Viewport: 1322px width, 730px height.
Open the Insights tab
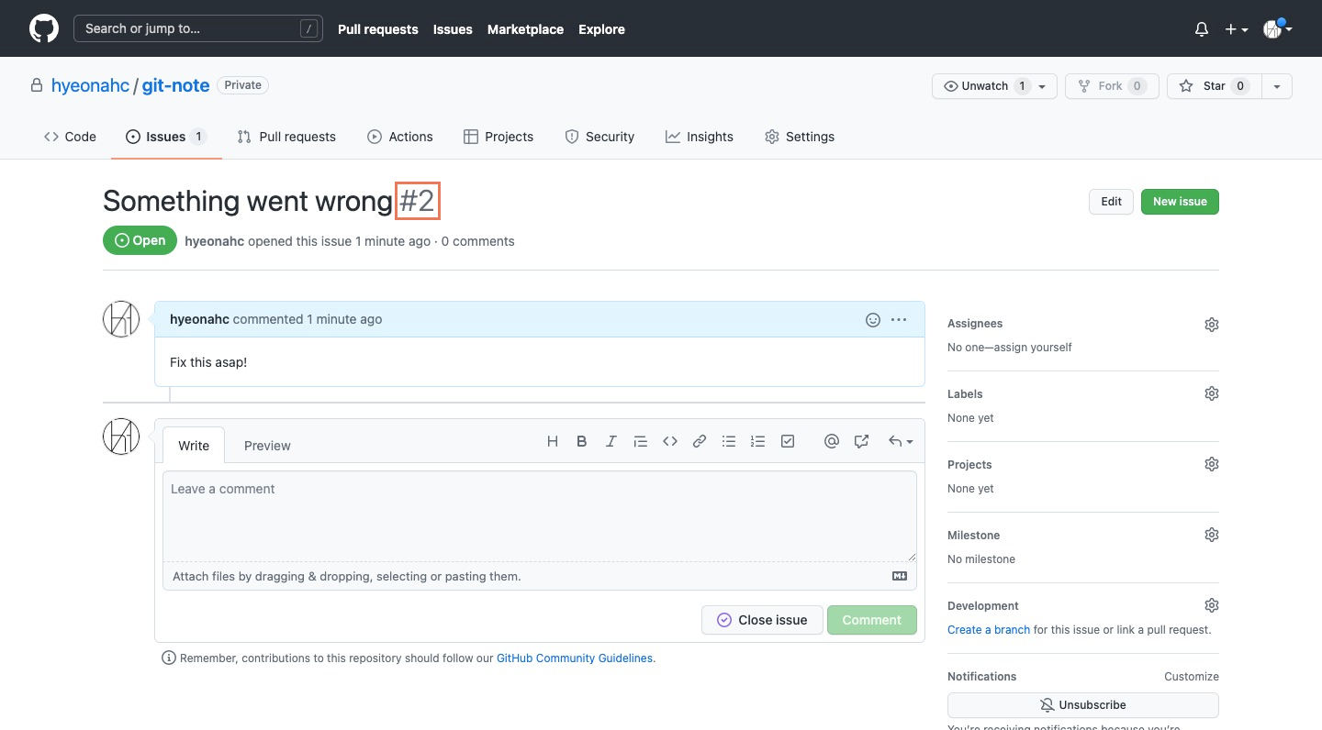pyautogui.click(x=700, y=137)
